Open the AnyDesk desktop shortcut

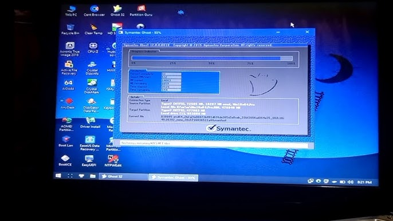68,104
